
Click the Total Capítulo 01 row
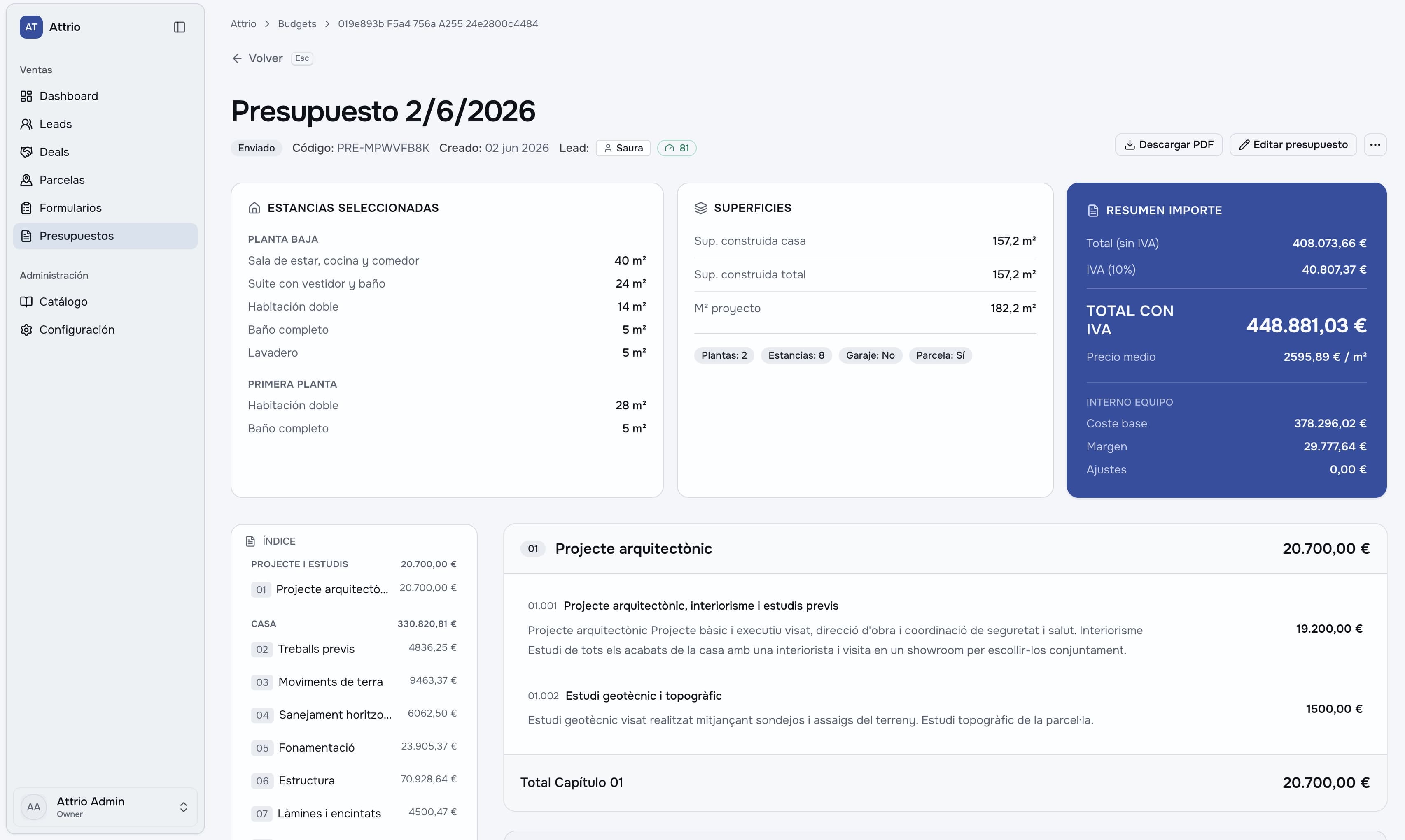coord(945,783)
